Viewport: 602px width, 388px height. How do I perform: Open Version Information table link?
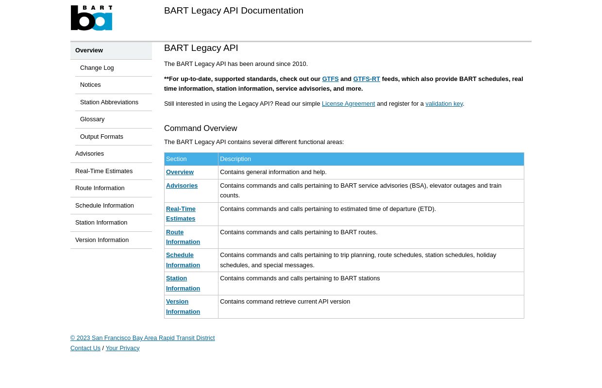click(183, 307)
